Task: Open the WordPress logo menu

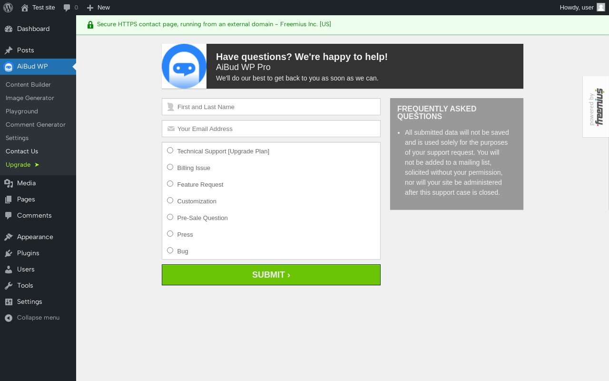Action: (8, 8)
